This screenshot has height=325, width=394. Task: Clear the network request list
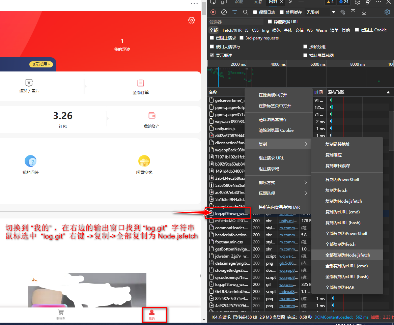click(x=223, y=12)
